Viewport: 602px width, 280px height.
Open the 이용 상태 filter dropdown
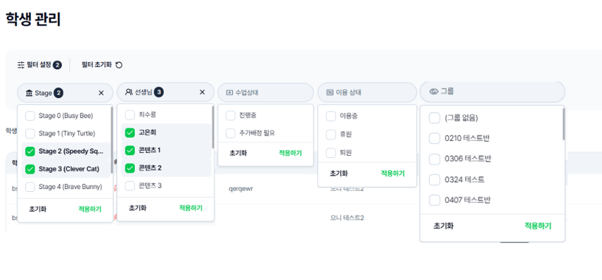[367, 92]
